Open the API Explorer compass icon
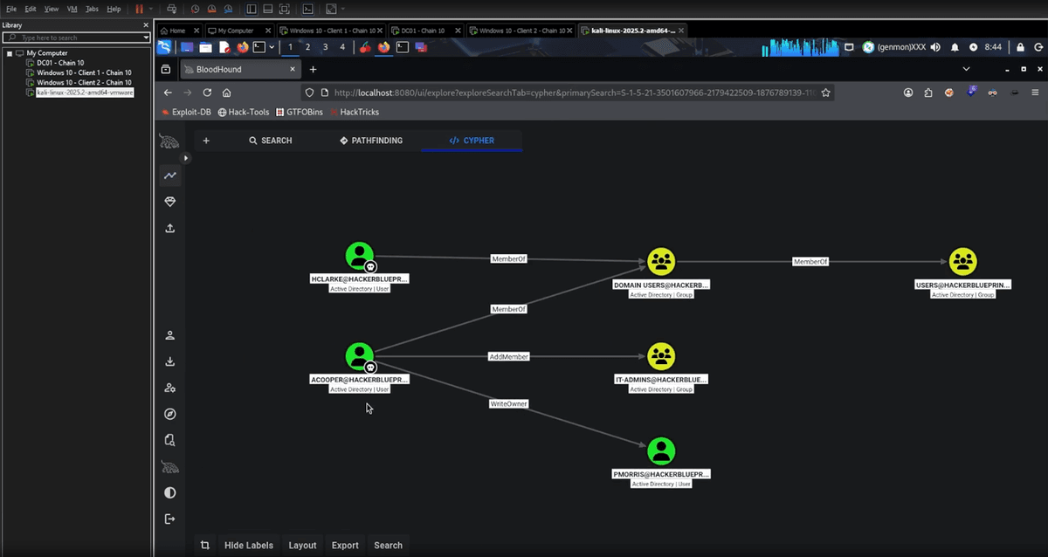The height and width of the screenshot is (557, 1048). point(170,414)
